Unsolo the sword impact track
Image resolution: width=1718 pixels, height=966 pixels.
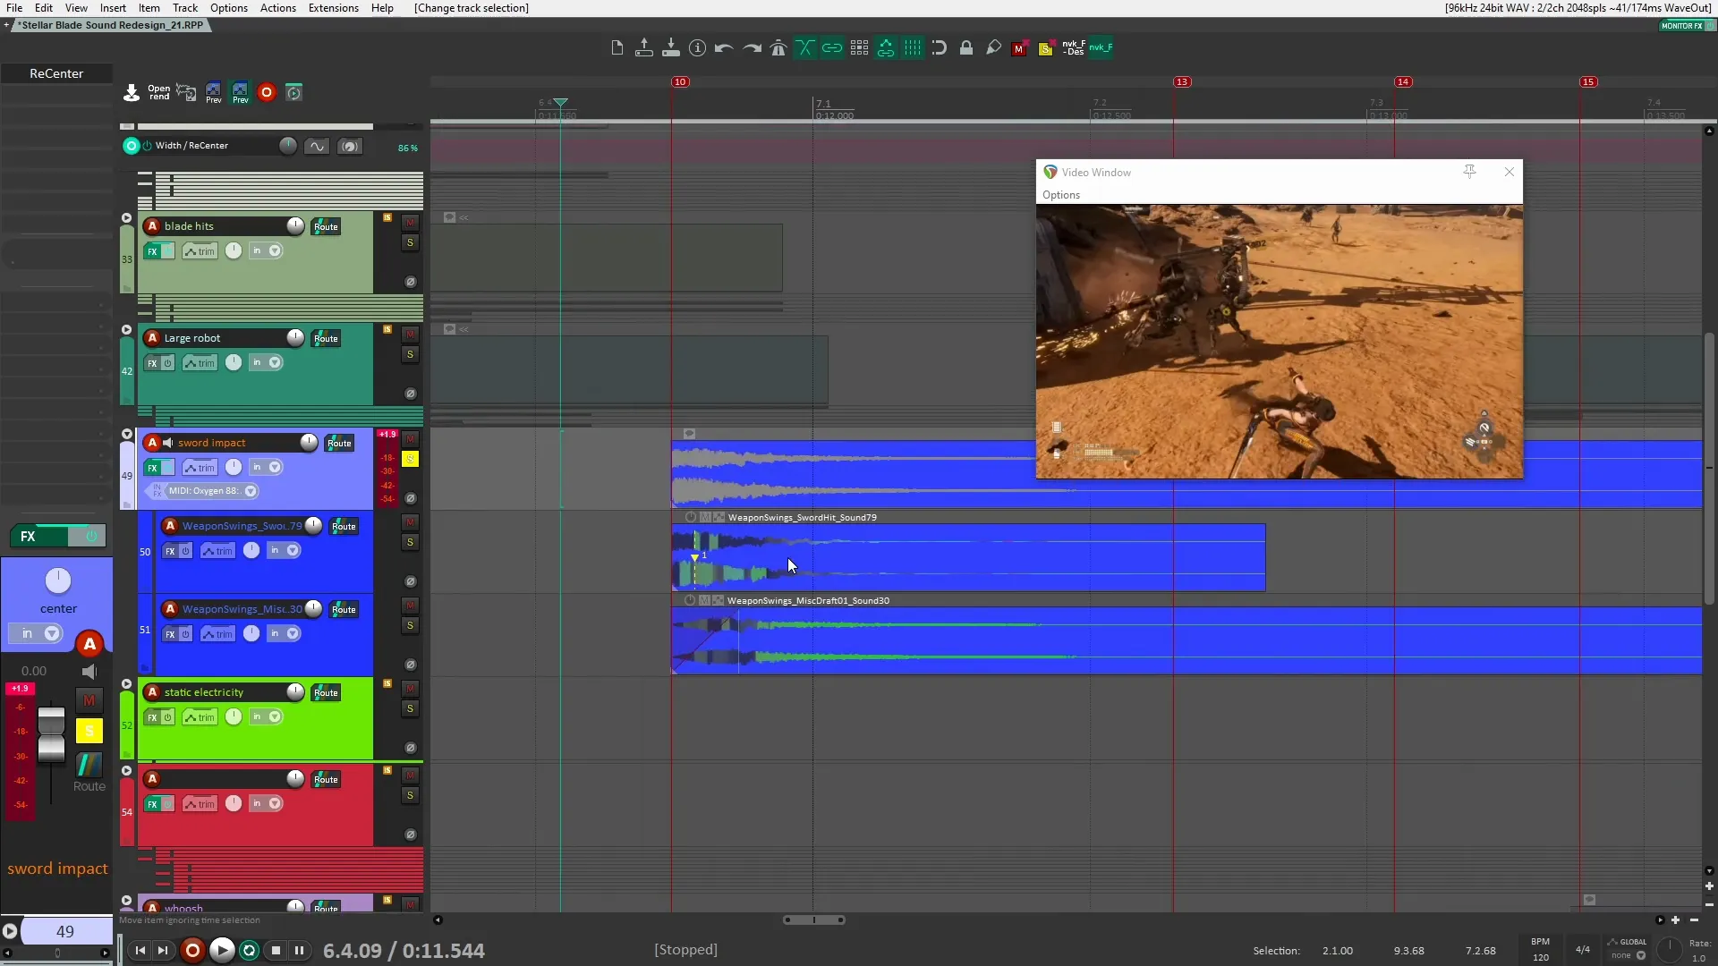tap(410, 459)
